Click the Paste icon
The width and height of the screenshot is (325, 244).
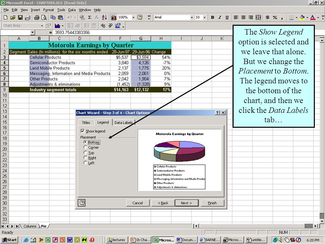click(x=61, y=18)
